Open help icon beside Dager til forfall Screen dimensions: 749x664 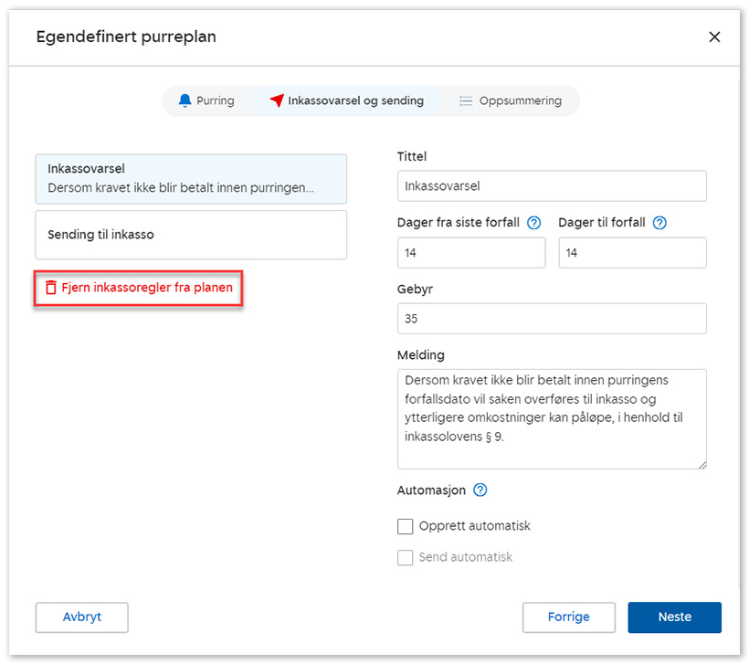coord(660,223)
